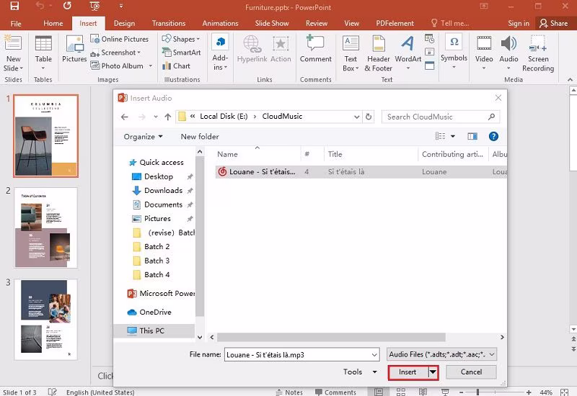The width and height of the screenshot is (577, 396).
Task: Open dialog Help with the question icon
Action: pyautogui.click(x=493, y=136)
